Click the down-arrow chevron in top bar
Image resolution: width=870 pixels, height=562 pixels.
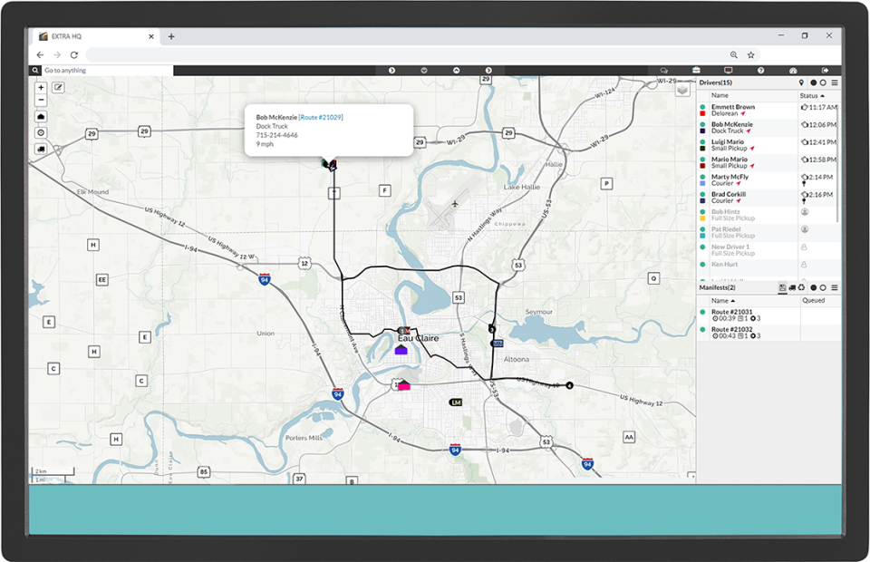pos(424,71)
